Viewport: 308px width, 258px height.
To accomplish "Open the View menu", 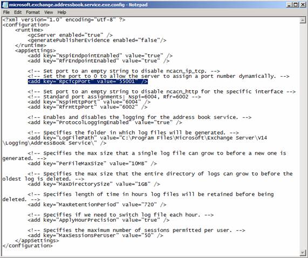I will coord(49,12).
